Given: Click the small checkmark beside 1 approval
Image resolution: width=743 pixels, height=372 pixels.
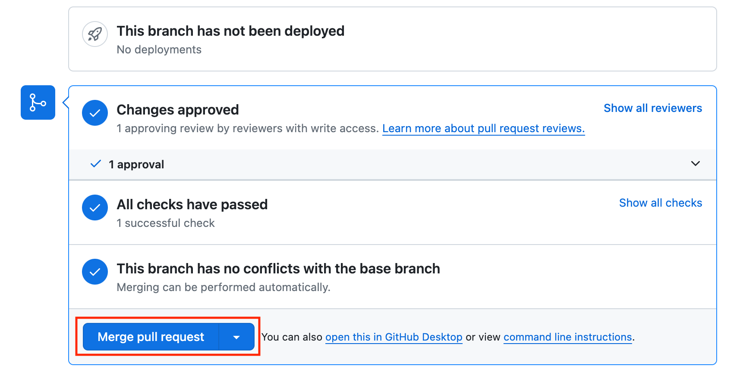Looking at the screenshot, I should point(95,164).
